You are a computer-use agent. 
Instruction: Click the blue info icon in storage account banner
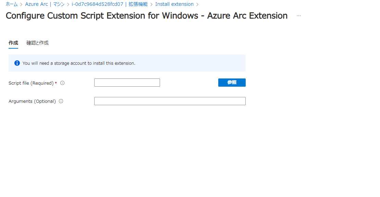(17, 63)
